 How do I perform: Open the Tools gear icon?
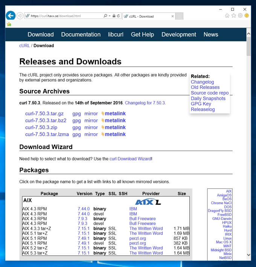coord(240,16)
